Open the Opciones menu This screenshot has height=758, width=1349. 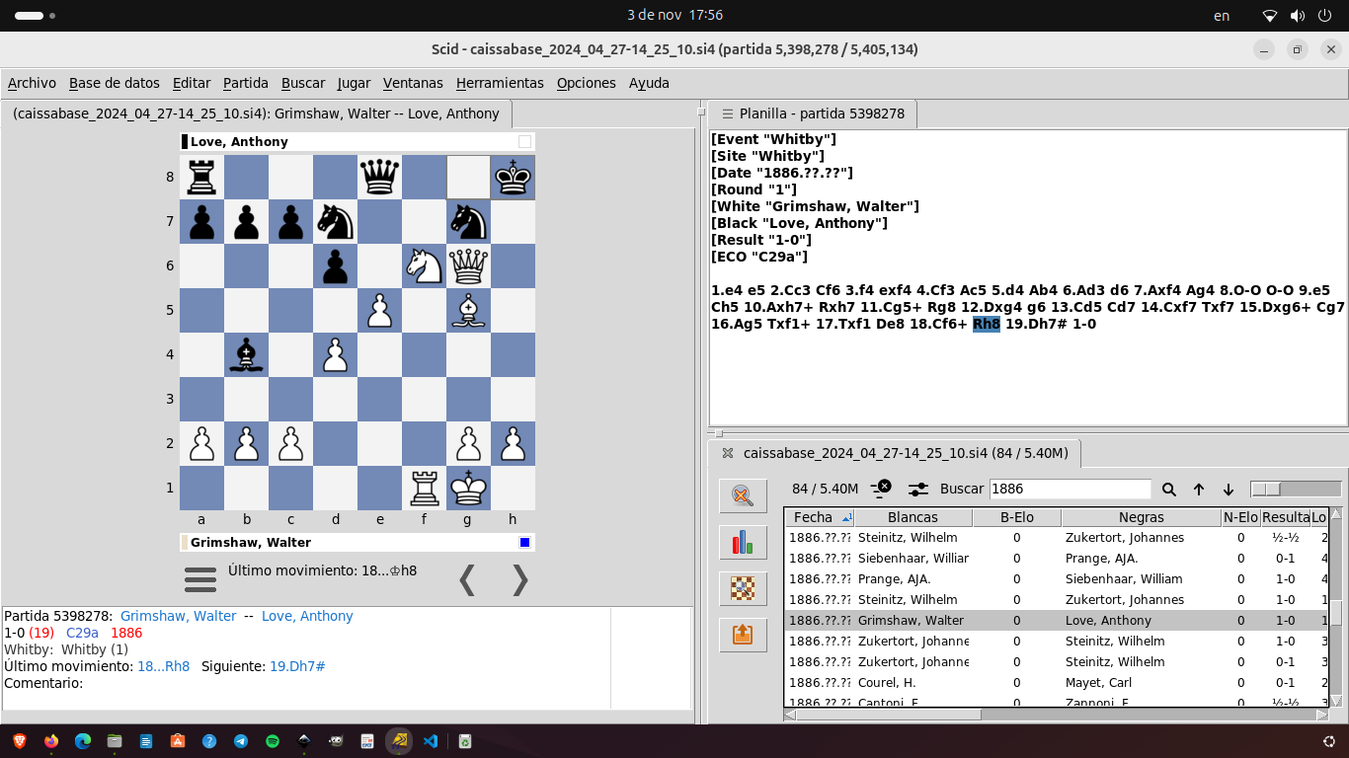click(587, 83)
